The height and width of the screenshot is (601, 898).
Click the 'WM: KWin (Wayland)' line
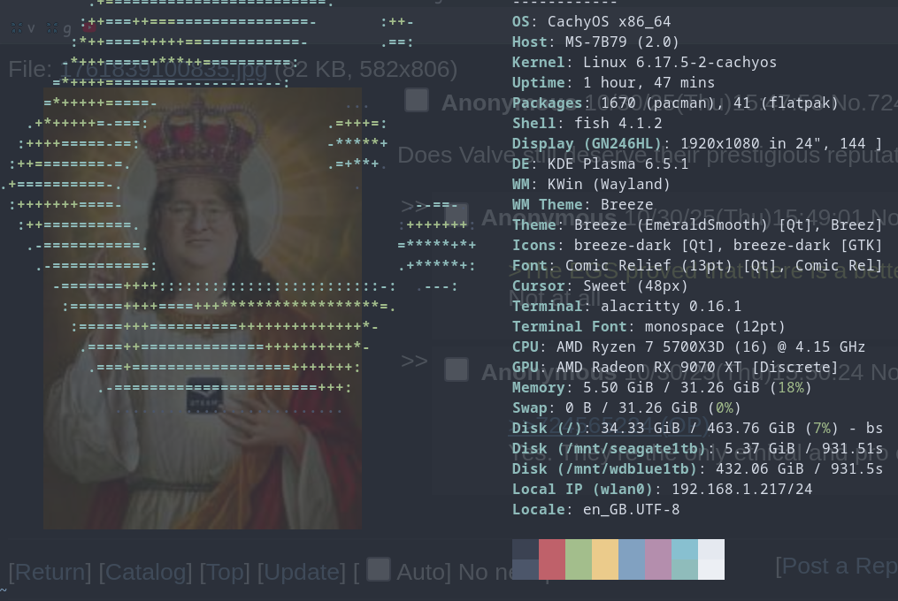click(591, 185)
